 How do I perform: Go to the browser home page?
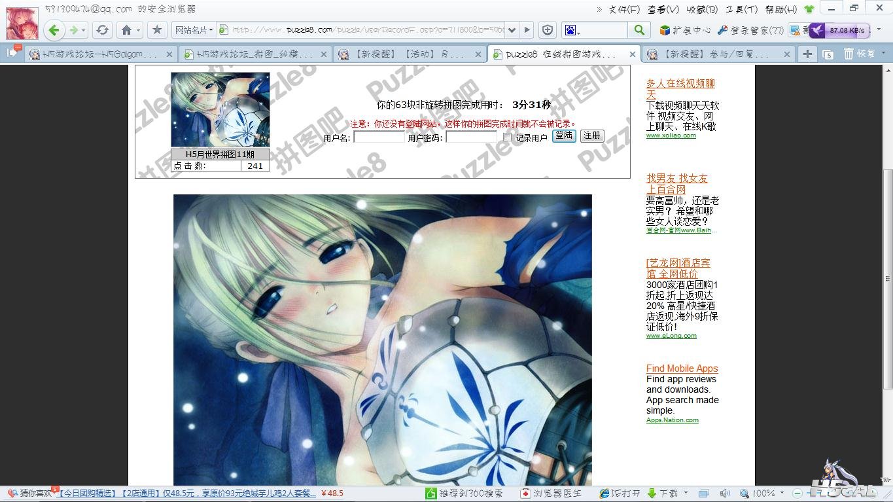[126, 29]
